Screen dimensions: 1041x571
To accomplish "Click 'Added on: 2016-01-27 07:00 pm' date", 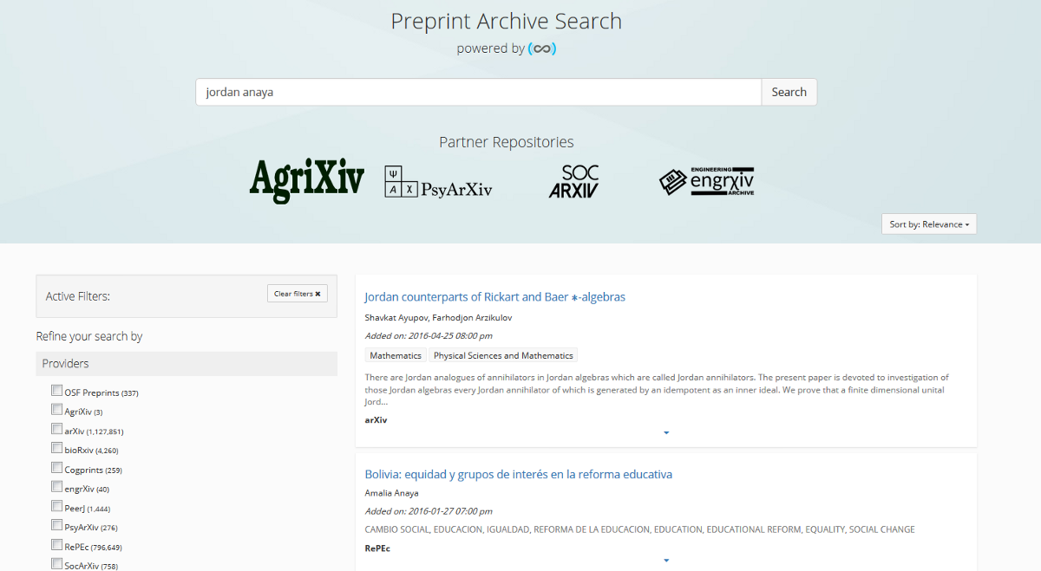I will click(429, 511).
